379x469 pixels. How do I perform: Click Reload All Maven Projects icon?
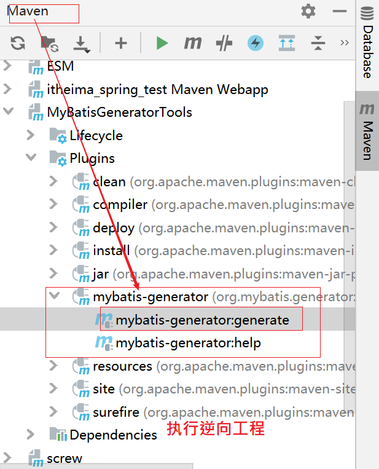click(18, 43)
